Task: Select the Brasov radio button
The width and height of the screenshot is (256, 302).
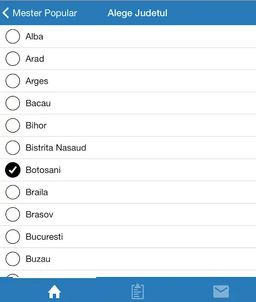Action: (13, 214)
